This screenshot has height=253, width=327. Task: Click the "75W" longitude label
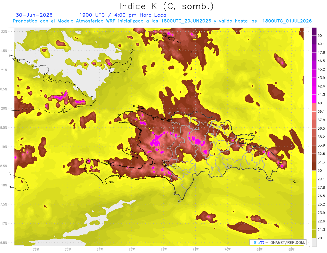(x=68, y=249)
